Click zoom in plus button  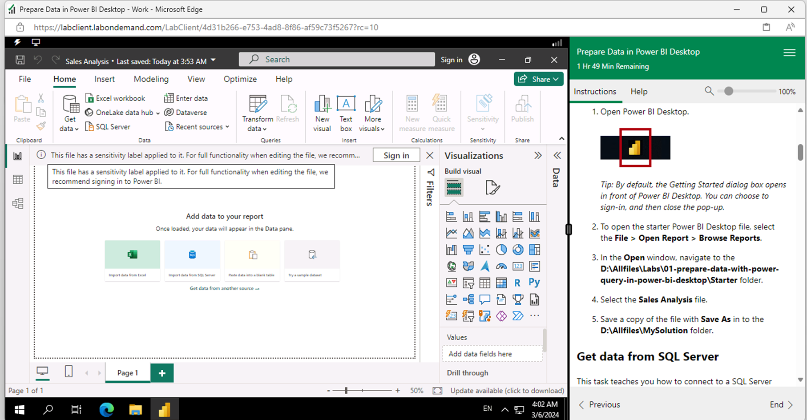pos(398,391)
